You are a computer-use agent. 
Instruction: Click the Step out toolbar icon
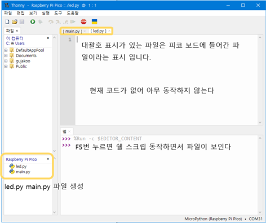point(65,22)
